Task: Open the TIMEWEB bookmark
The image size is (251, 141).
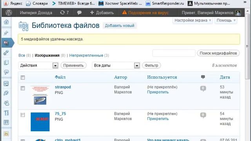Action: click(73, 4)
